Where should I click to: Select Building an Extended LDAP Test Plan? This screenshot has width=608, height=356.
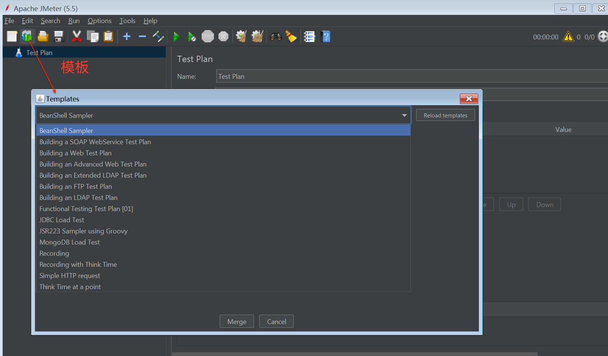coord(223,175)
